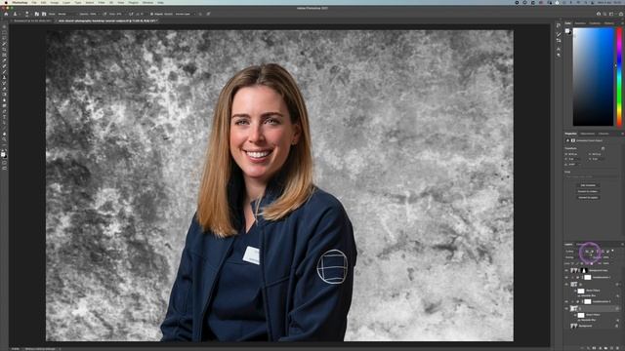Select the Background copy layer mask thumbnail
This screenshot has height=351, width=625.
coord(584,271)
